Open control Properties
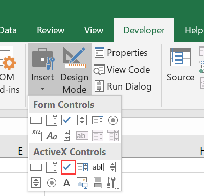 point(121,53)
